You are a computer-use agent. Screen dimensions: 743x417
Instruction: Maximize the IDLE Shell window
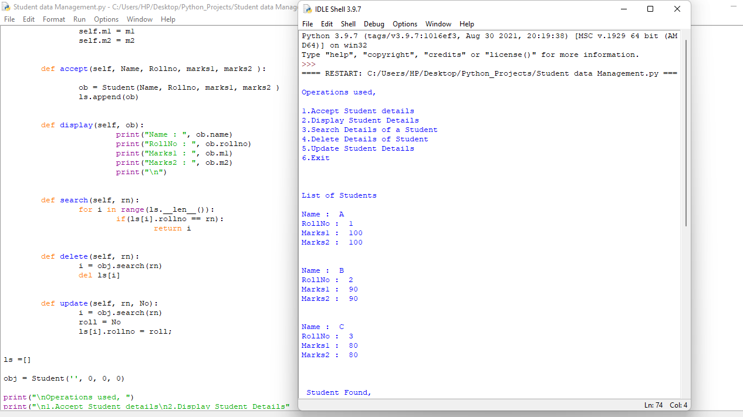(650, 9)
